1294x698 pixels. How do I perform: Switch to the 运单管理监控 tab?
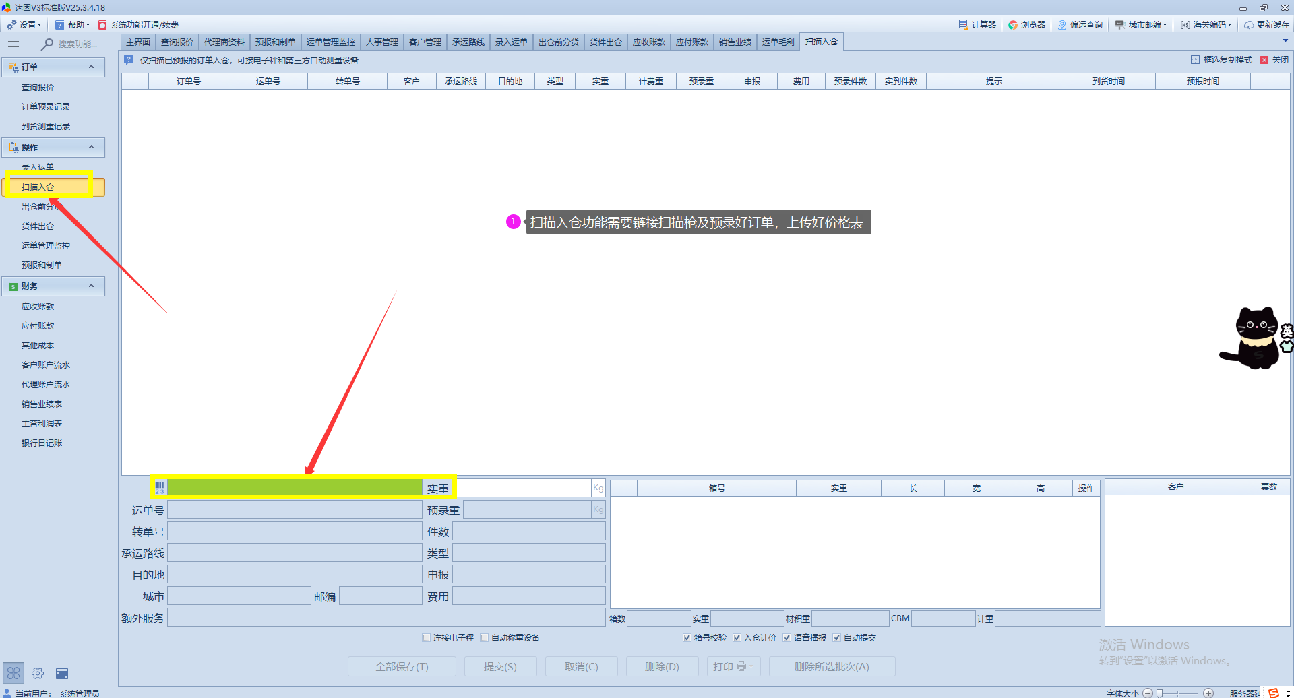(x=330, y=42)
